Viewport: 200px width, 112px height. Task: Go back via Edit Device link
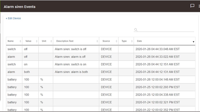(x=13, y=18)
